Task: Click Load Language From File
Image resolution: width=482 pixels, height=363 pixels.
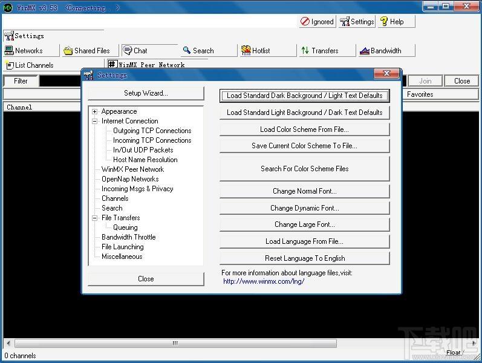Action: pyautogui.click(x=305, y=241)
